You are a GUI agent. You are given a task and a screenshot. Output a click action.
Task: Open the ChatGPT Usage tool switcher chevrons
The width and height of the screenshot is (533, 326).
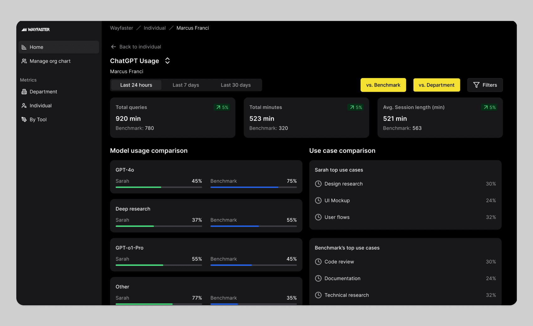[167, 61]
